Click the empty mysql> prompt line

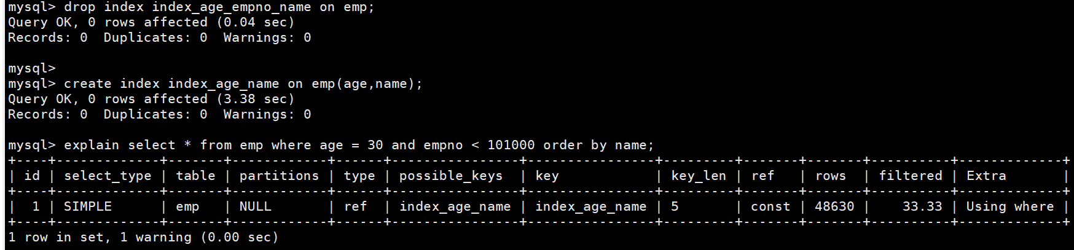pyautogui.click(x=32, y=68)
